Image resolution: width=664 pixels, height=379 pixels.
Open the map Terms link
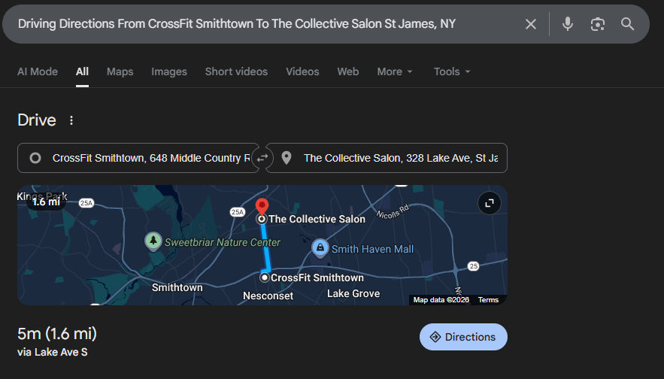pos(488,300)
